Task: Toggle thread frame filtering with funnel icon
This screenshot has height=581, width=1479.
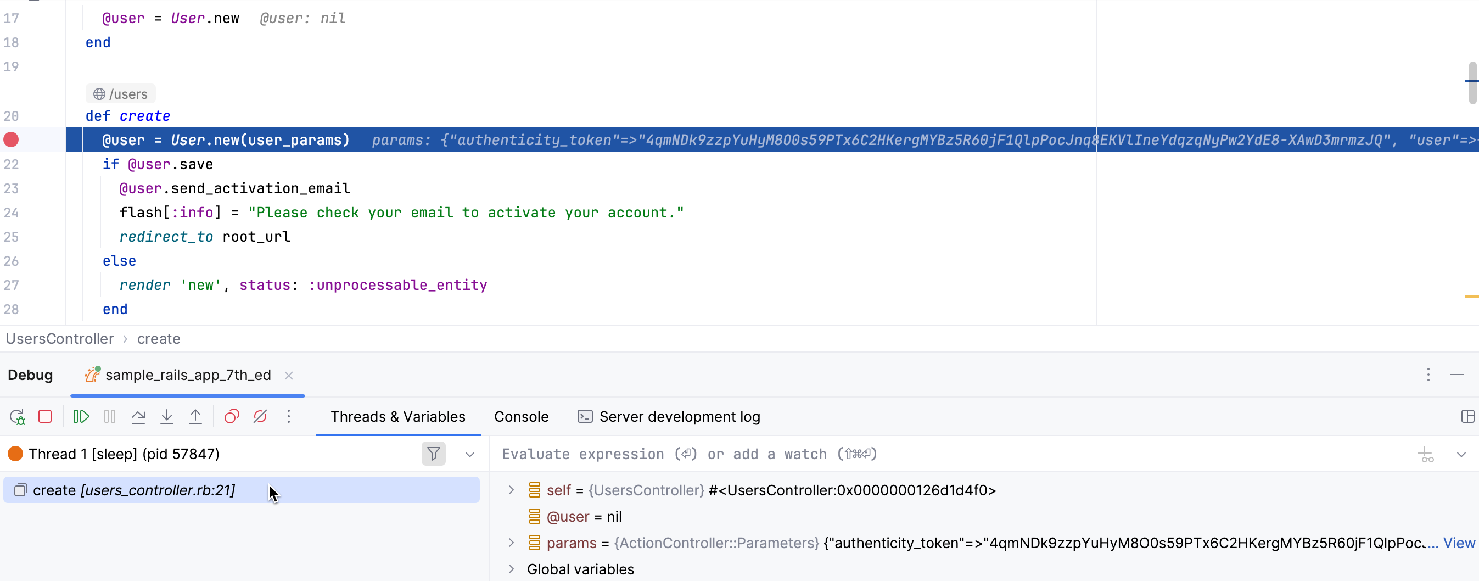Action: [x=434, y=454]
